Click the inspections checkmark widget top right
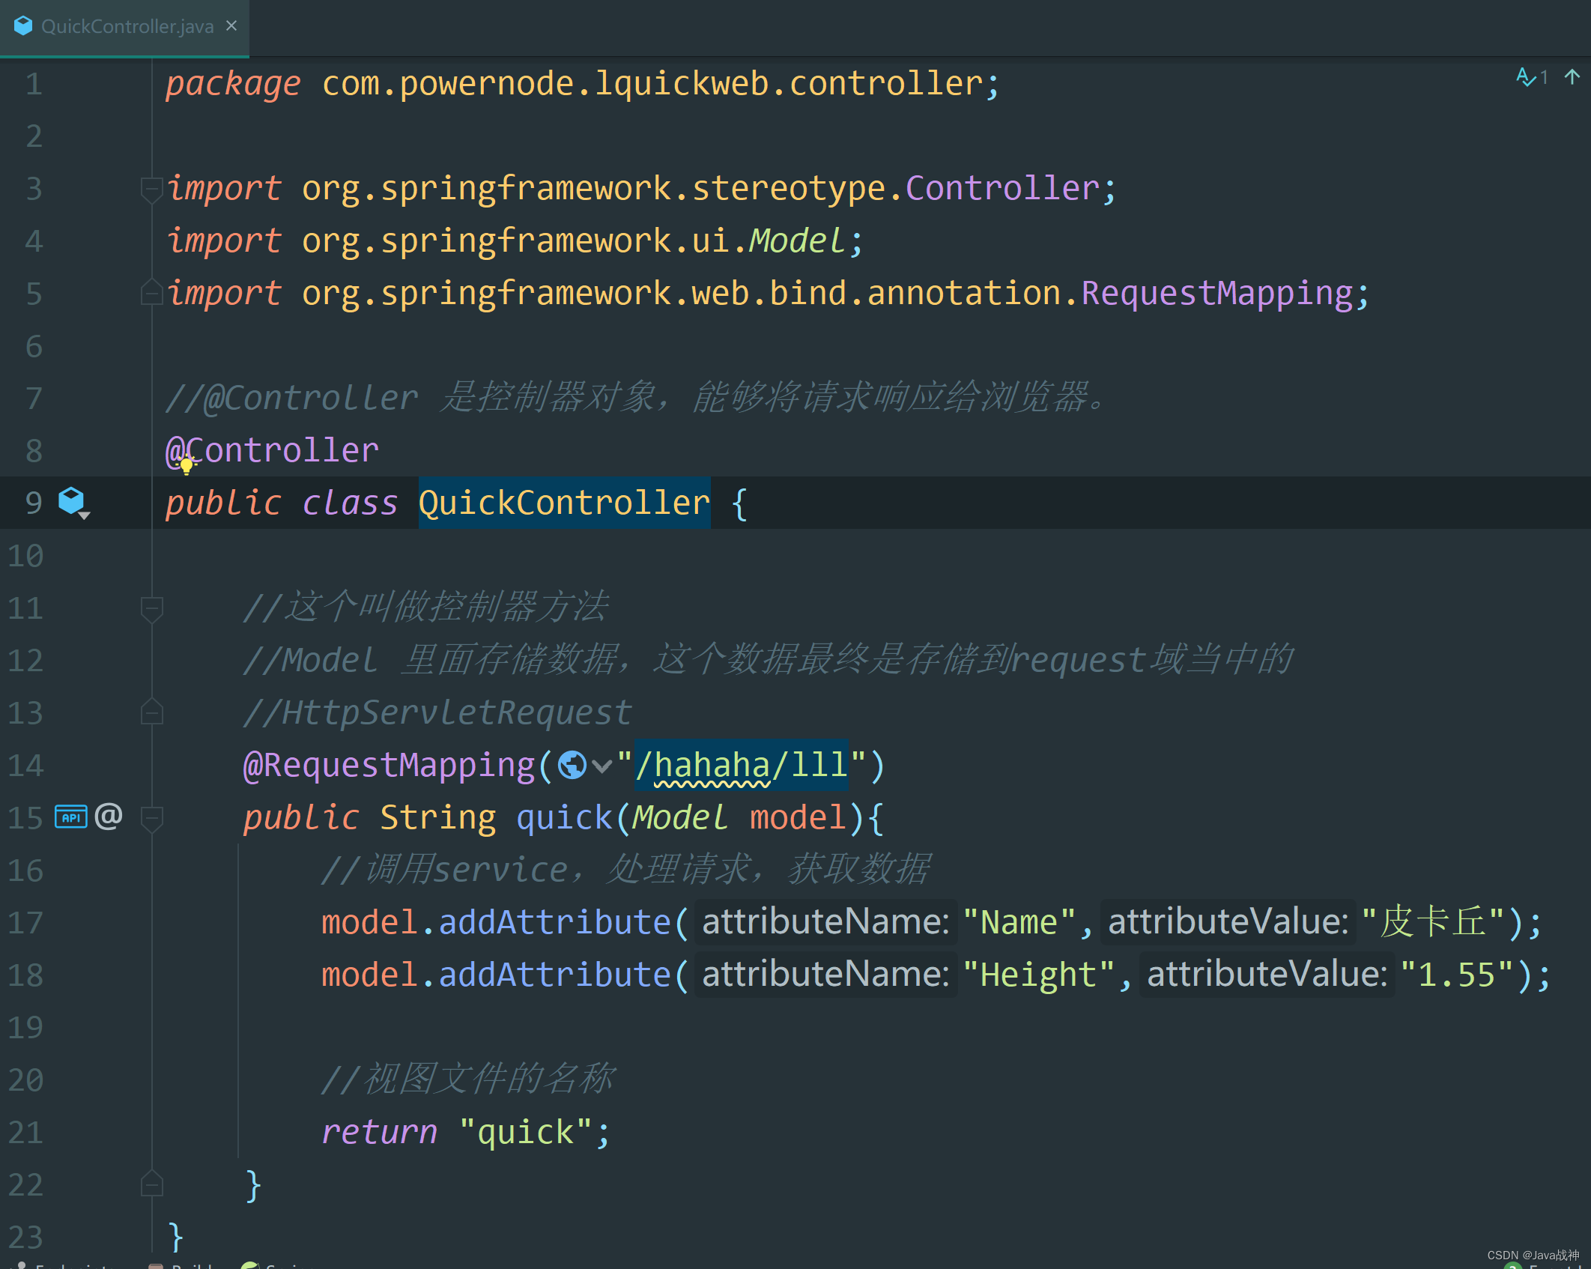The height and width of the screenshot is (1269, 1591). pyautogui.click(x=1527, y=77)
